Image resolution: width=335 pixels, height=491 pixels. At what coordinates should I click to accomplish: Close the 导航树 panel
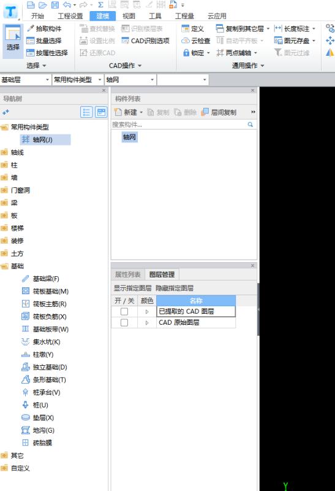(x=104, y=90)
